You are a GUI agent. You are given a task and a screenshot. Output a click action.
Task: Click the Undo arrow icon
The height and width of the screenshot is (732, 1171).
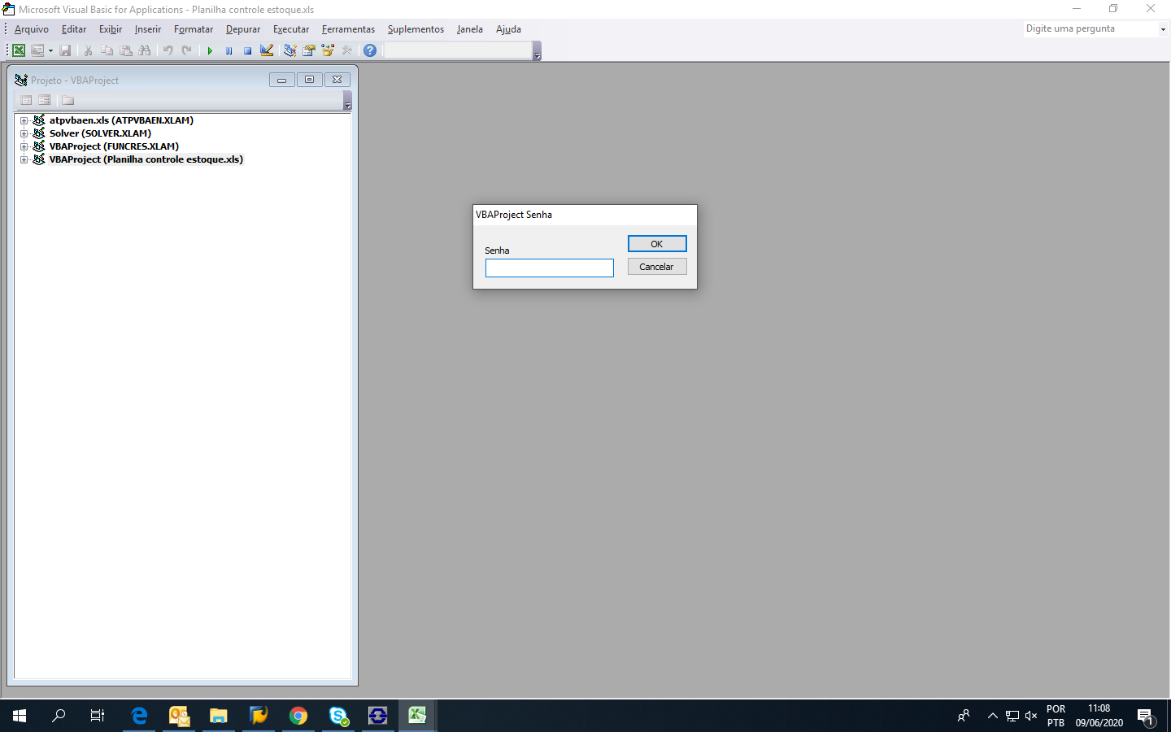click(x=168, y=50)
